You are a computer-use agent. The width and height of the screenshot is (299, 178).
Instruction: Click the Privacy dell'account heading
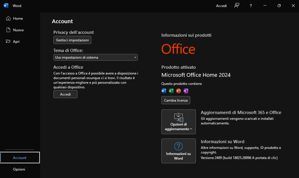tap(73, 32)
